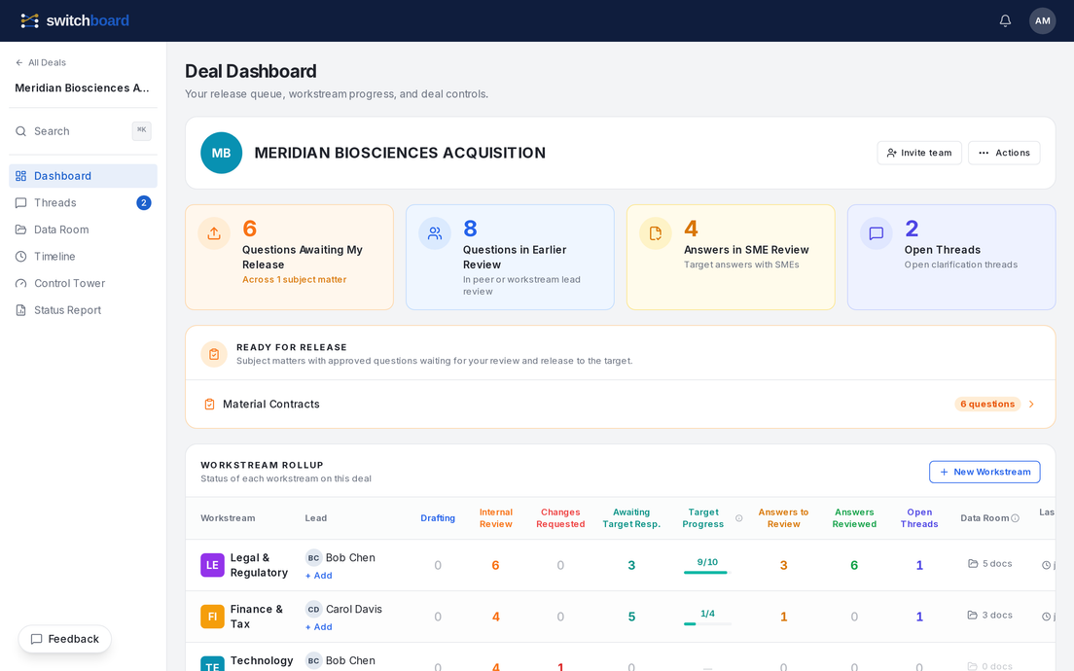Click Carol Davis's CD avatar
The height and width of the screenshot is (671, 1074).
313,610
